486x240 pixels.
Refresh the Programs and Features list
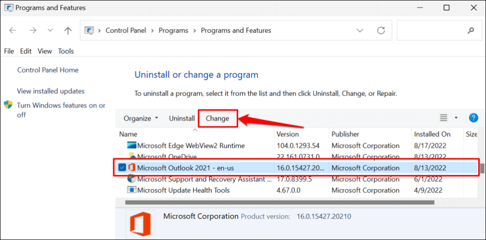pos(381,30)
